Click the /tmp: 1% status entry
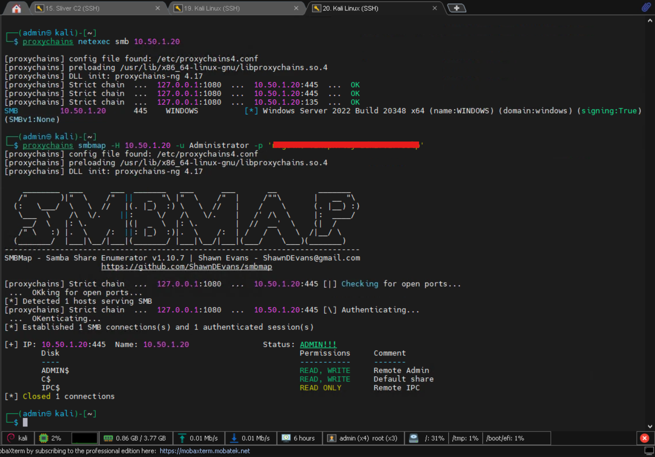This screenshot has height=457, width=655. click(465, 438)
